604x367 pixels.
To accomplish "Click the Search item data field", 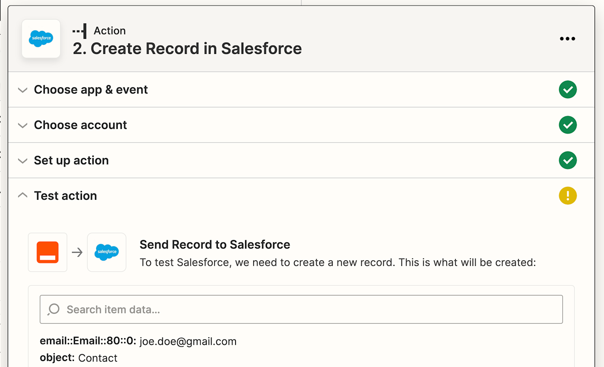I will 302,309.
